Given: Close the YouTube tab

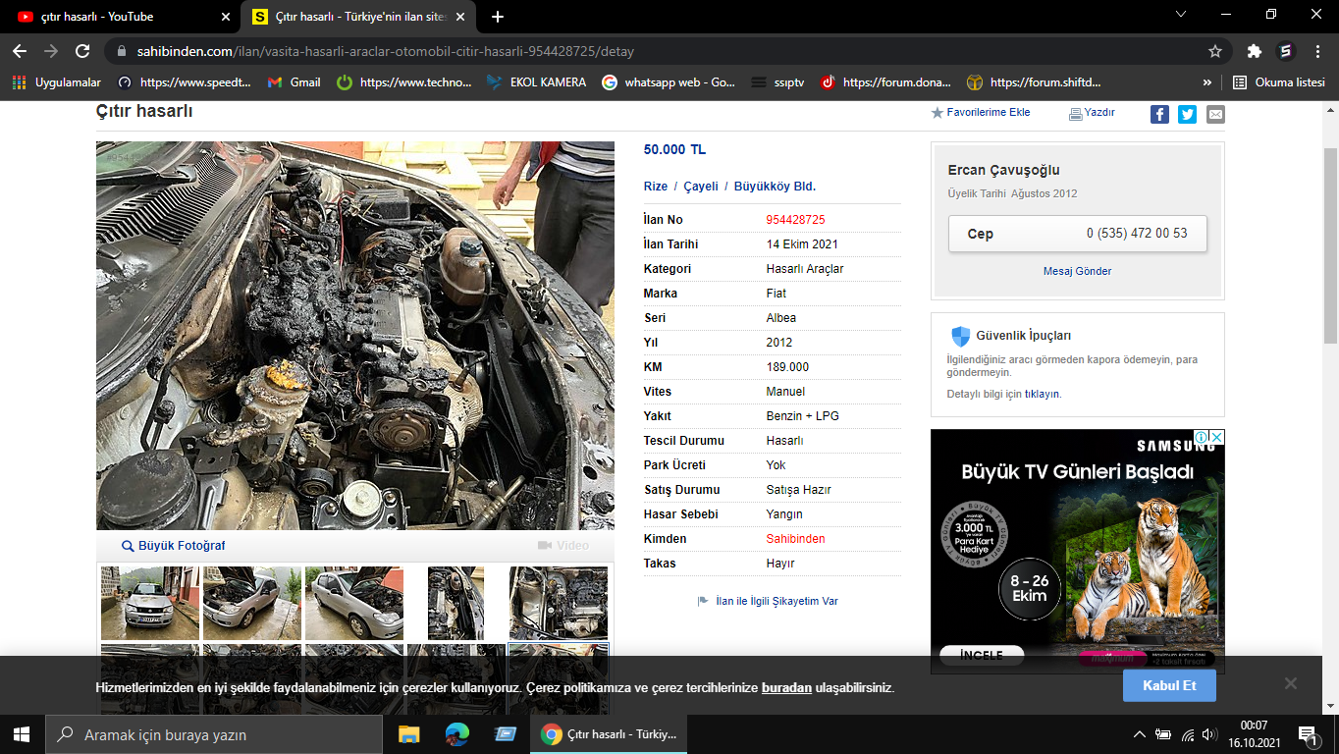Looking at the screenshot, I should [x=225, y=17].
